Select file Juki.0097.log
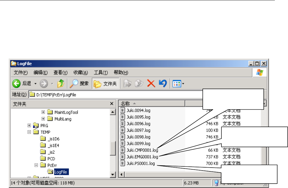This screenshot has height=188, width=288. pyautogui.click(x=138, y=130)
